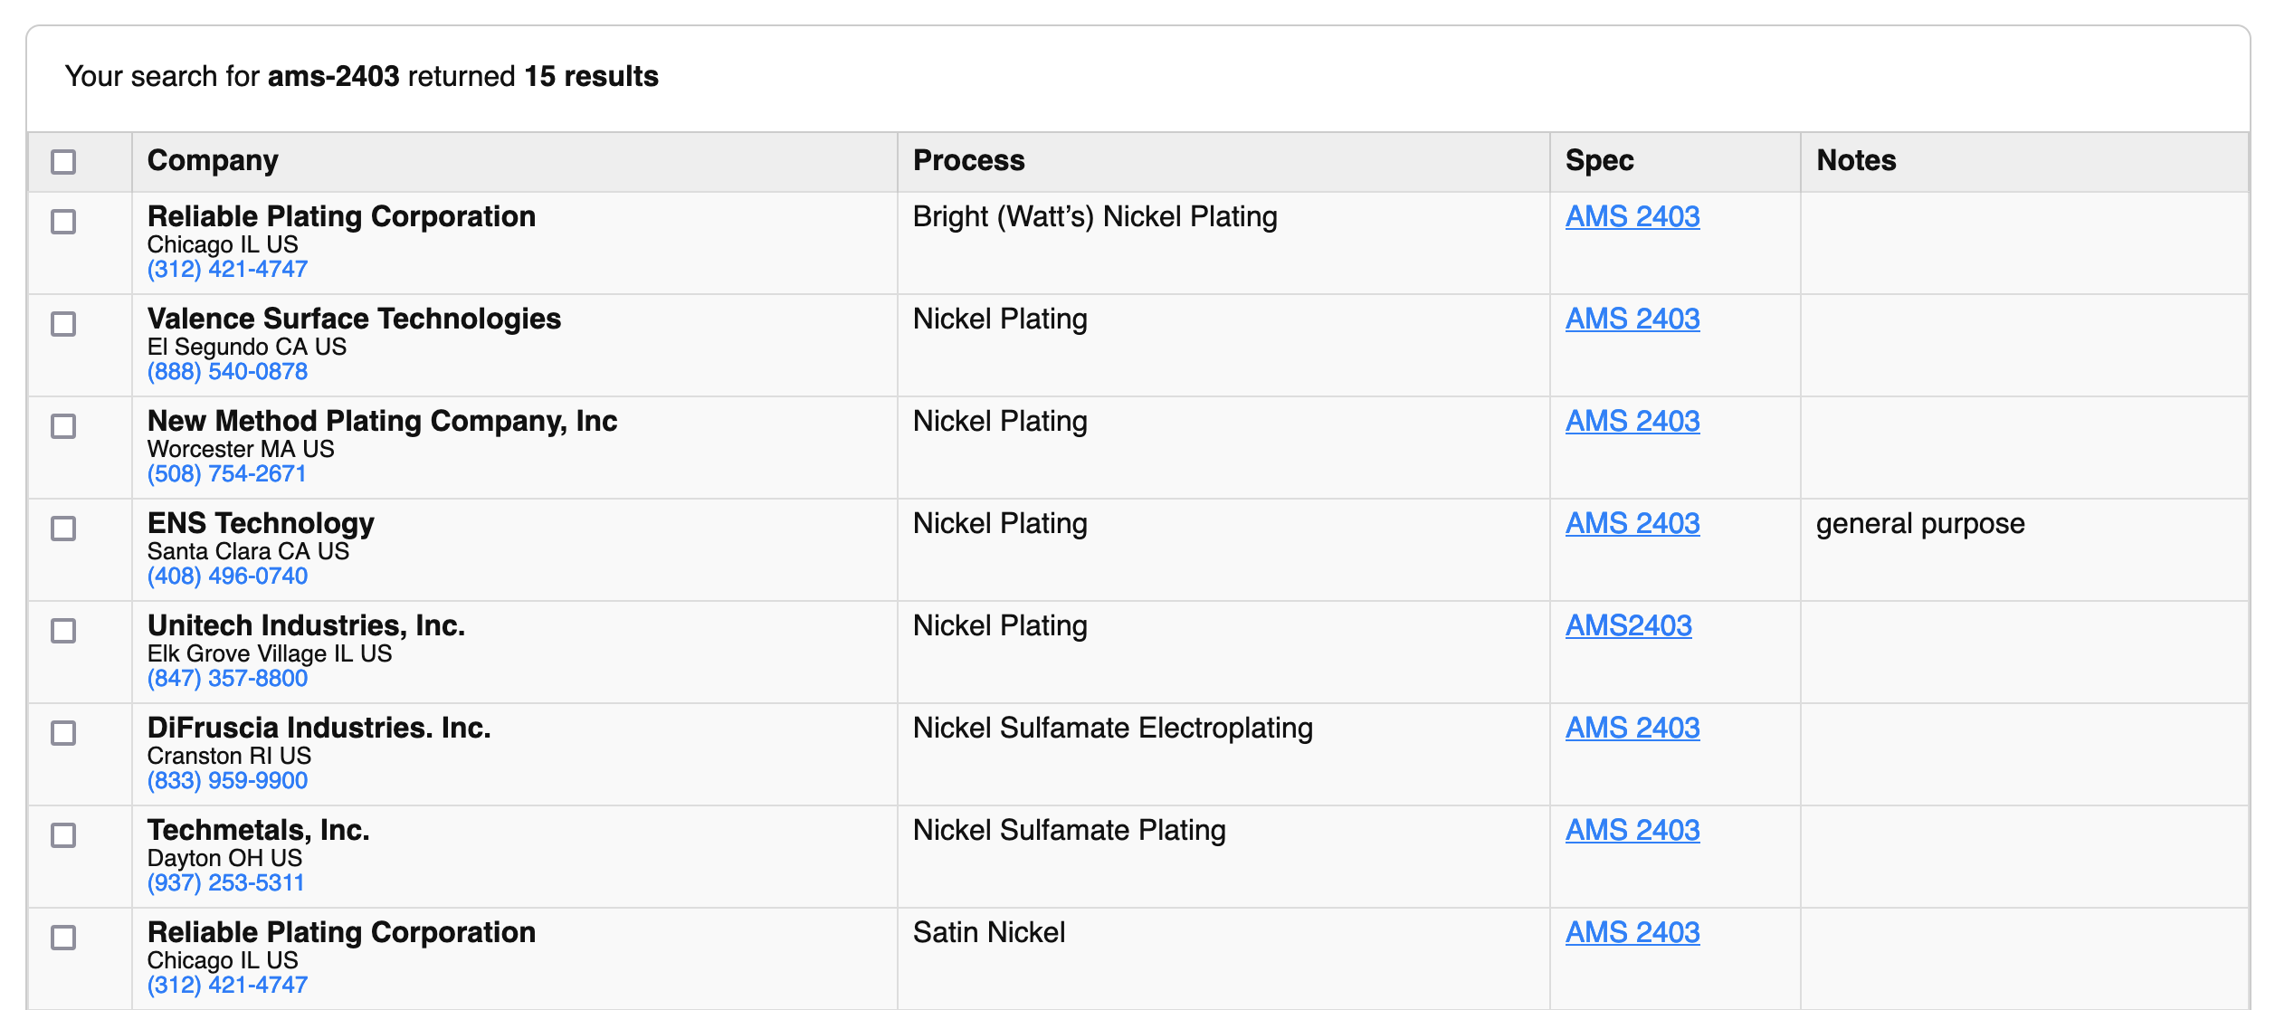Click 'Dayton OH US' location text

point(224,859)
